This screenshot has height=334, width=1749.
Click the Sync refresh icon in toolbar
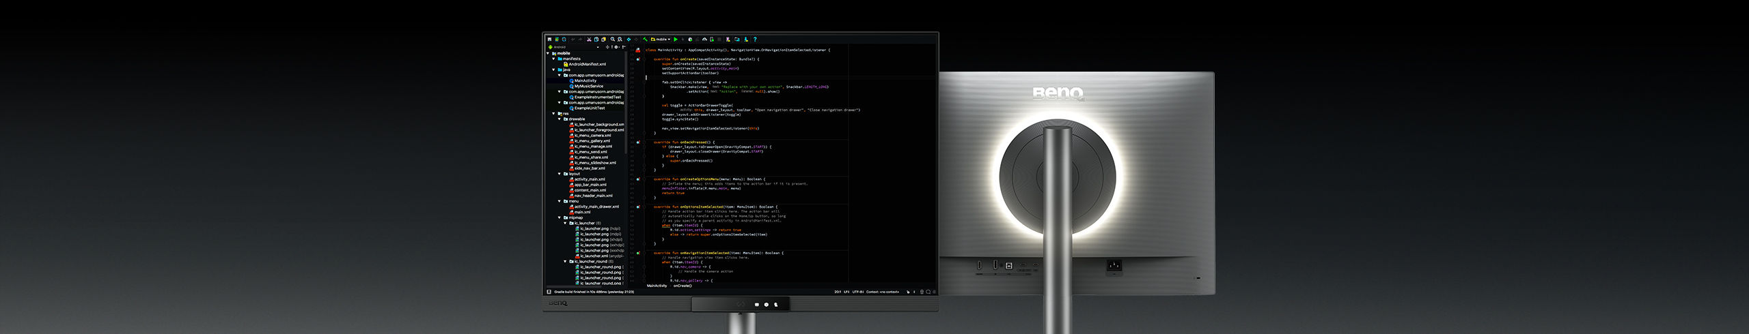tap(564, 40)
